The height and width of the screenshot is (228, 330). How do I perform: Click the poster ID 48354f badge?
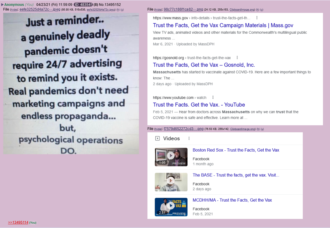(83, 5)
